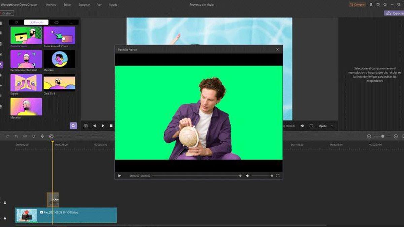This screenshot has height=227, width=404.
Task: Open the Ajuste zoom dropdown
Action: click(x=326, y=126)
